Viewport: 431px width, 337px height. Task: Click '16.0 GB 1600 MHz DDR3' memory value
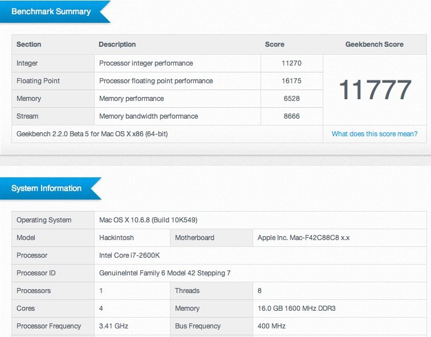296,308
